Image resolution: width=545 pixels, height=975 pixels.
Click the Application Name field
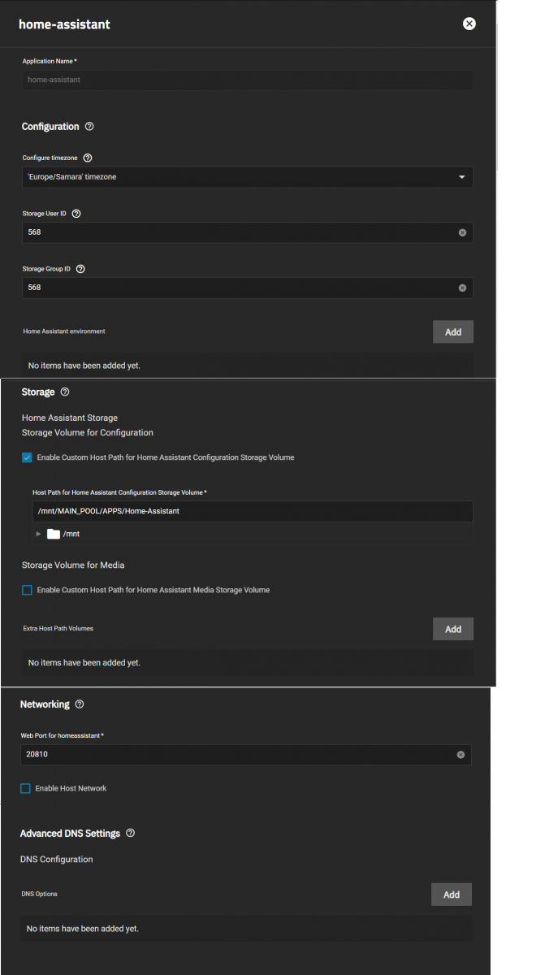click(248, 80)
